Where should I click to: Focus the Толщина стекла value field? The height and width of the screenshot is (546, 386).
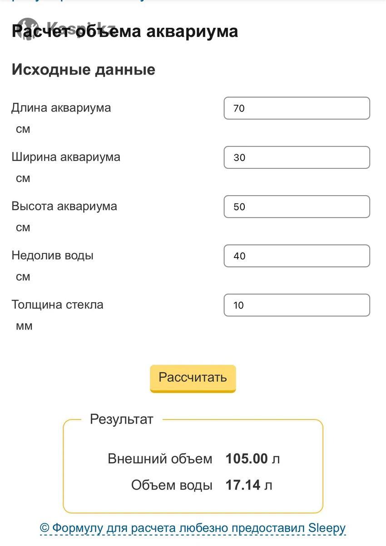tap(297, 305)
